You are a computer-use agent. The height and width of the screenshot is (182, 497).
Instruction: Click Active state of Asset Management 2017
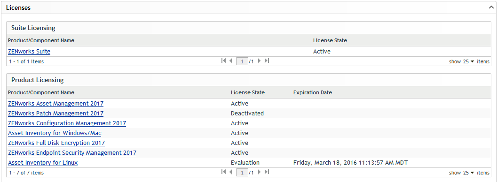tap(239, 103)
